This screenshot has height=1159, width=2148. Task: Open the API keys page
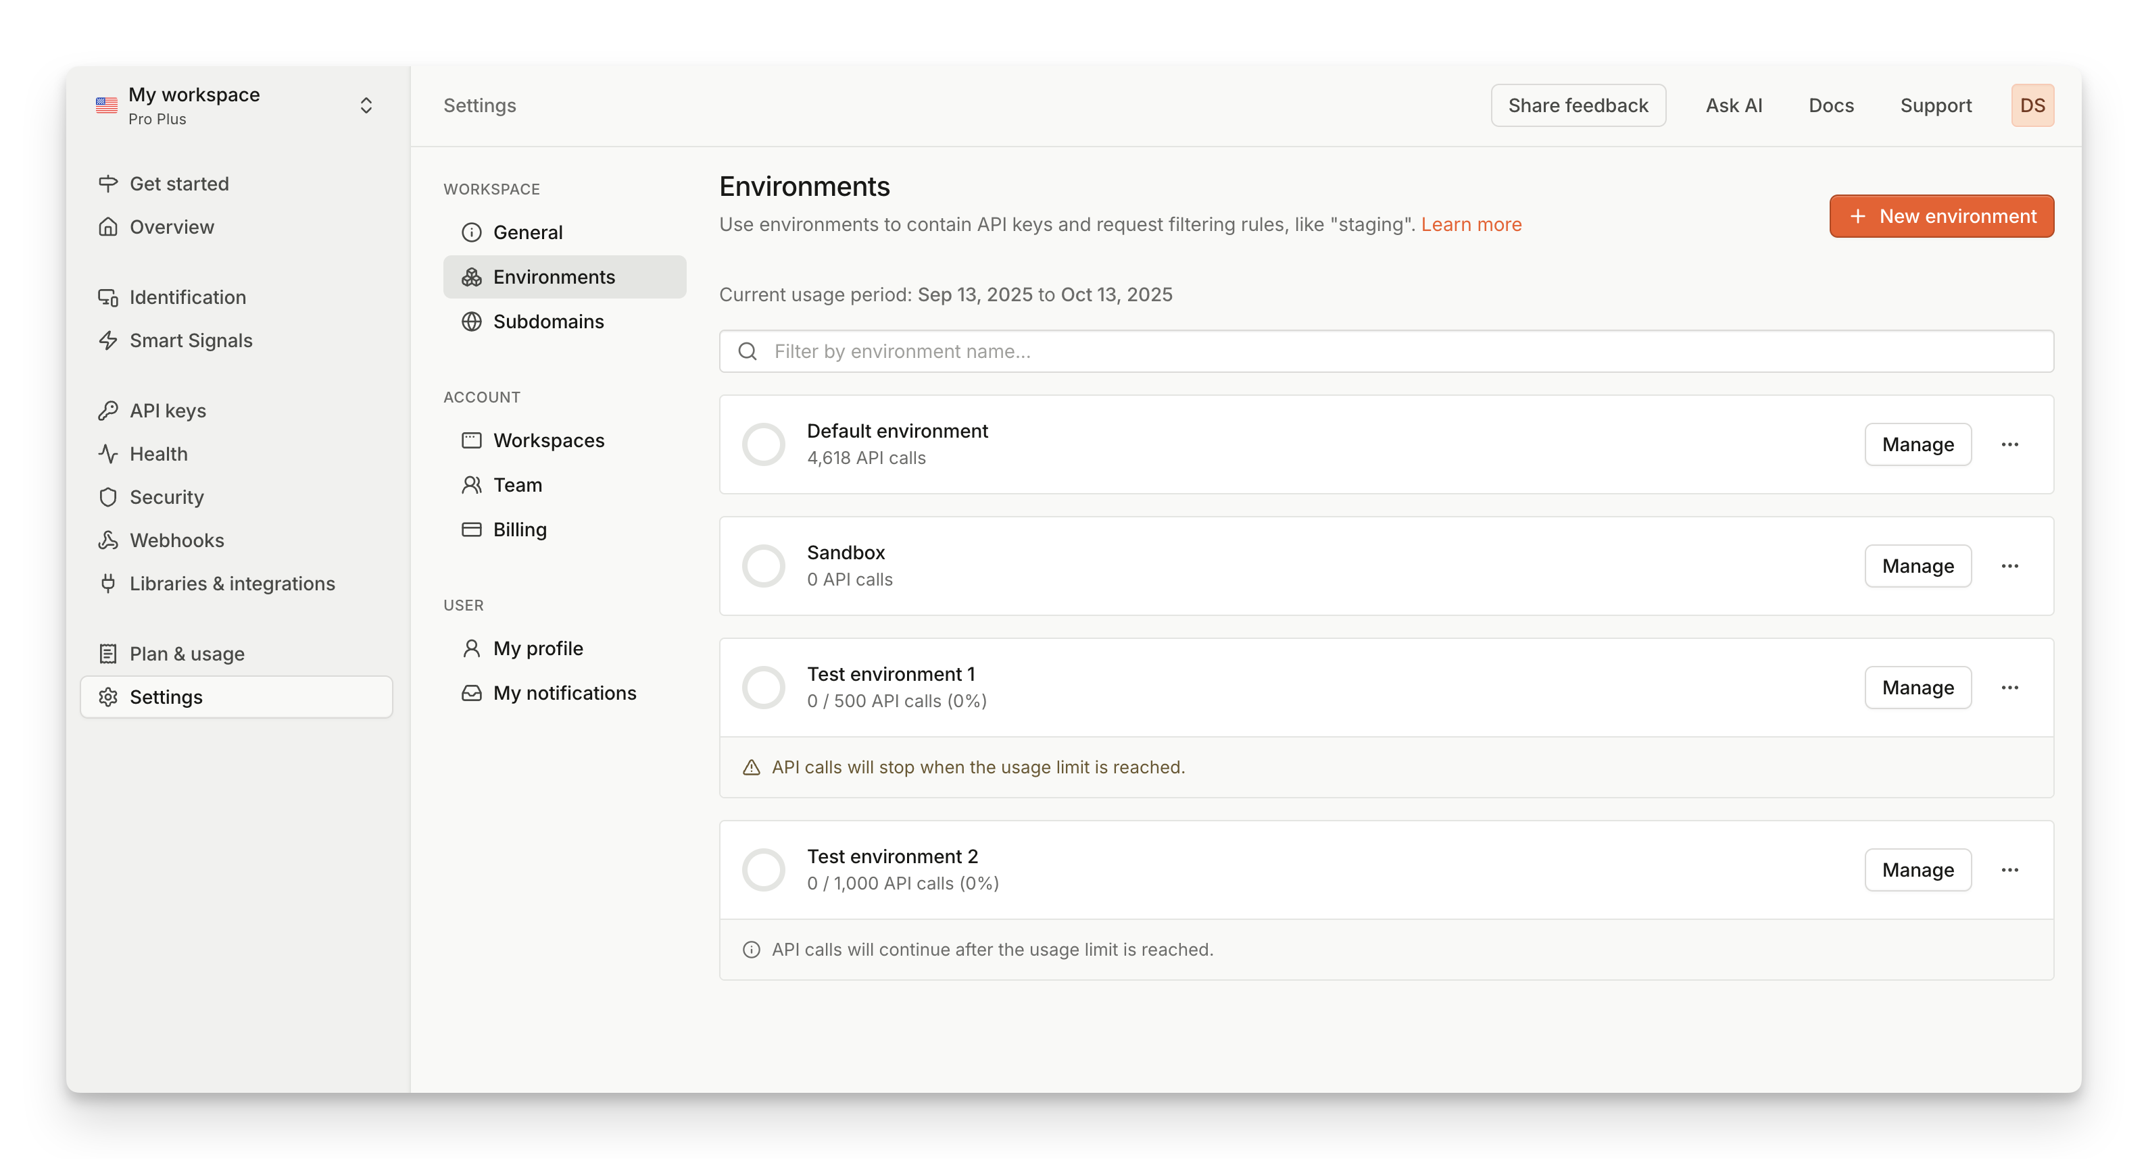pyautogui.click(x=168, y=410)
